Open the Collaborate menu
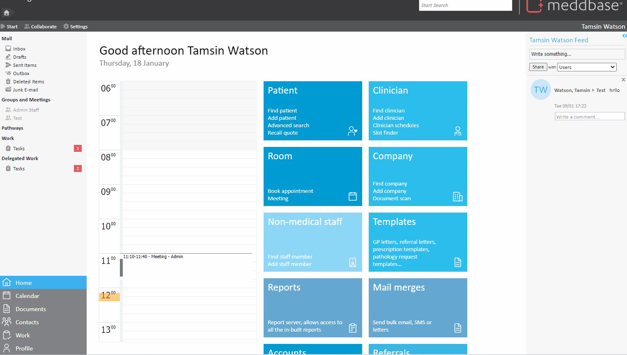627x355 pixels. click(x=41, y=27)
